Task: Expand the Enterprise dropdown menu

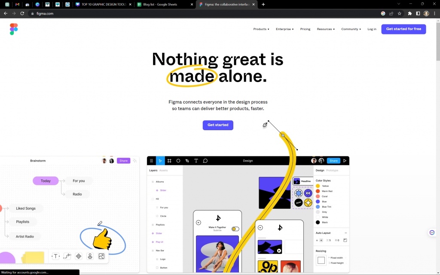Action: point(284,29)
